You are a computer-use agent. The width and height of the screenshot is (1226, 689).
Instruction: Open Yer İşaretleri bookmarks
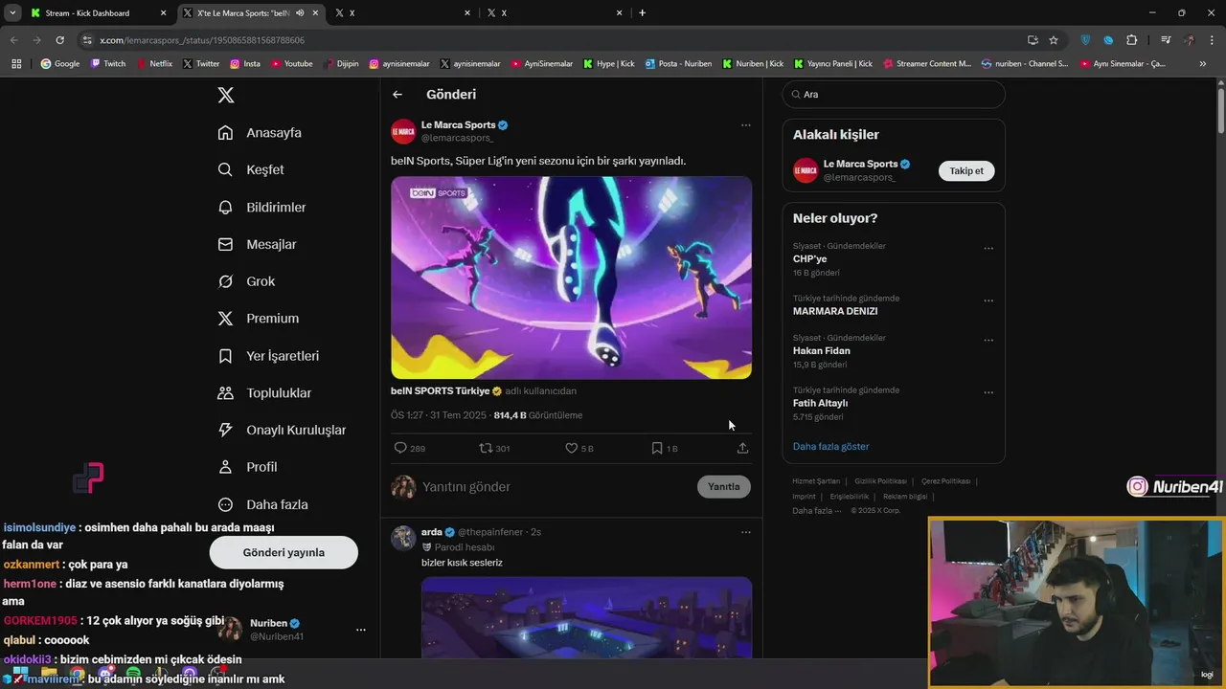tap(268, 356)
